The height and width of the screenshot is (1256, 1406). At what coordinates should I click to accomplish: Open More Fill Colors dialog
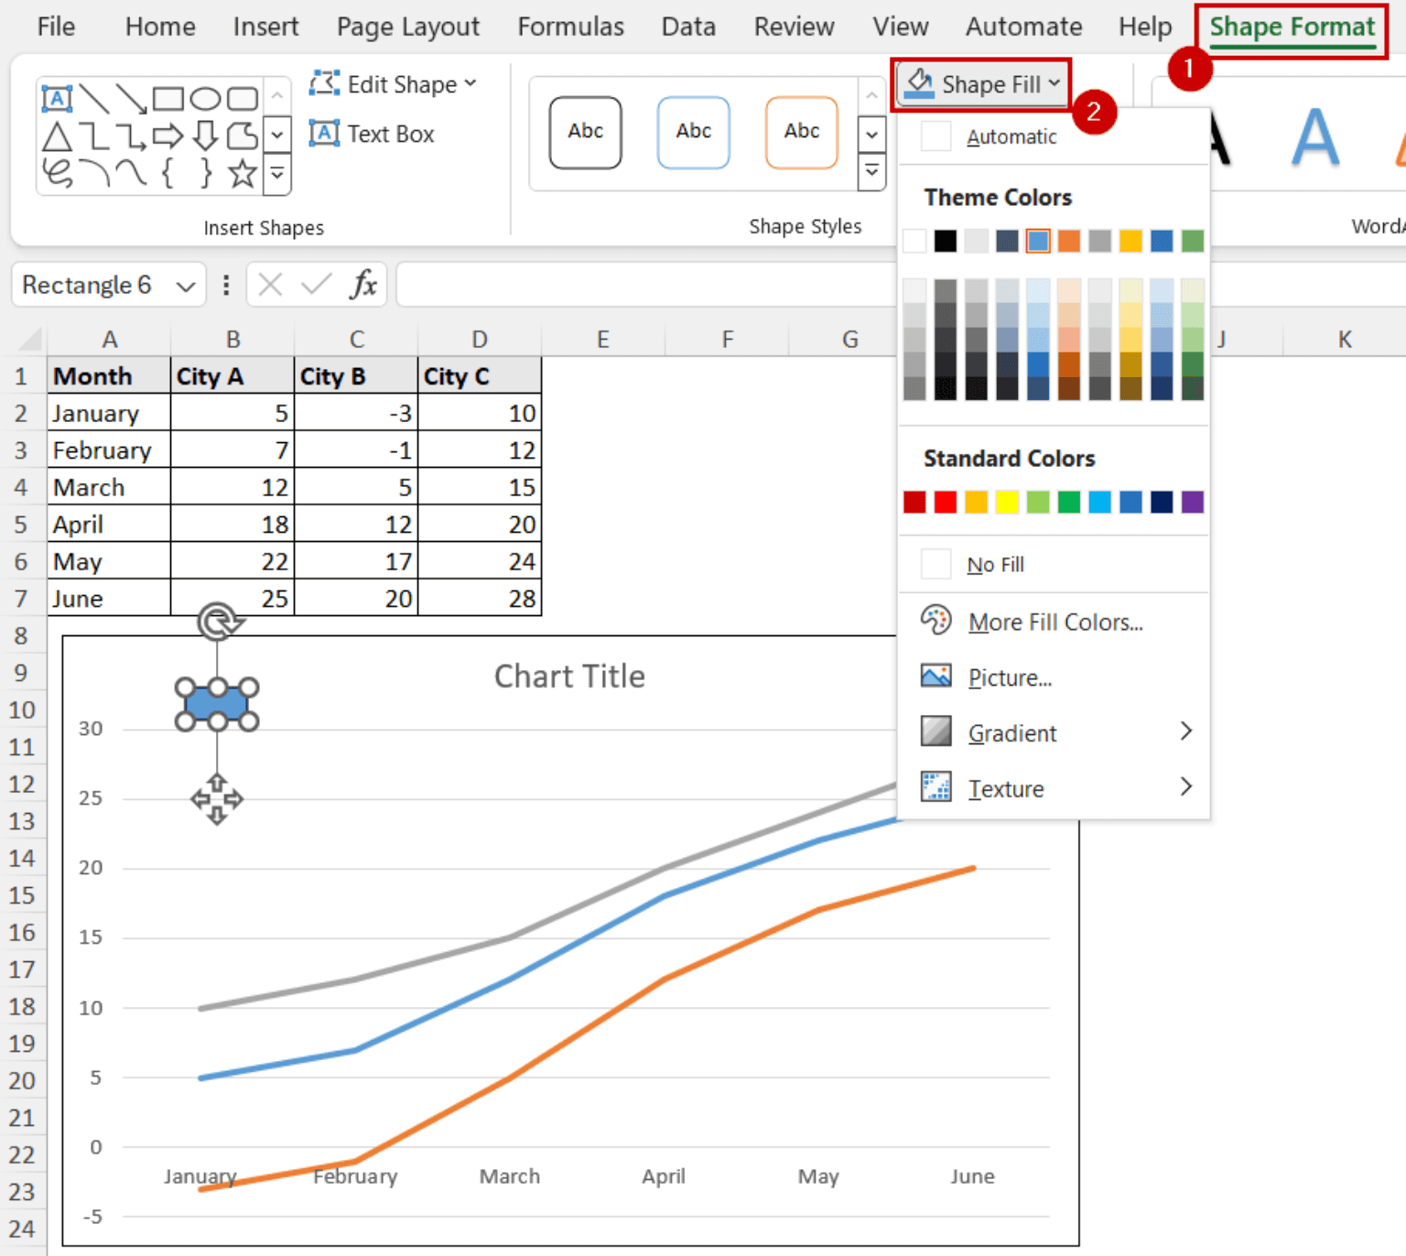point(1054,622)
